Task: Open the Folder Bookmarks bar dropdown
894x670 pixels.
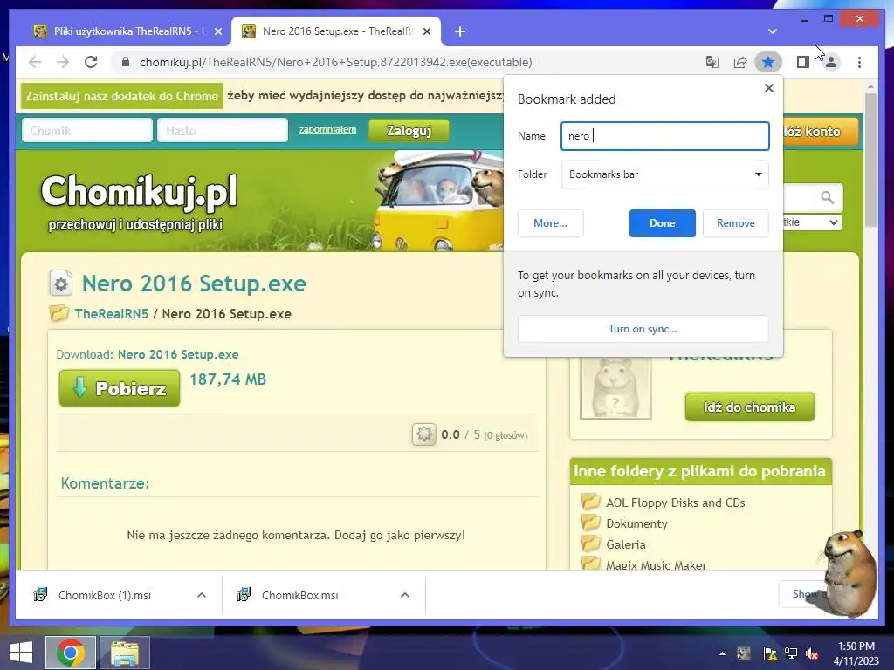Action: pos(664,174)
